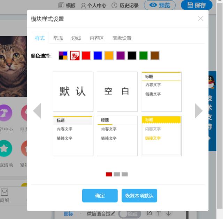This screenshot has height=219, width=223.
Task: Jump to second style page indicator
Action: (x=117, y=174)
